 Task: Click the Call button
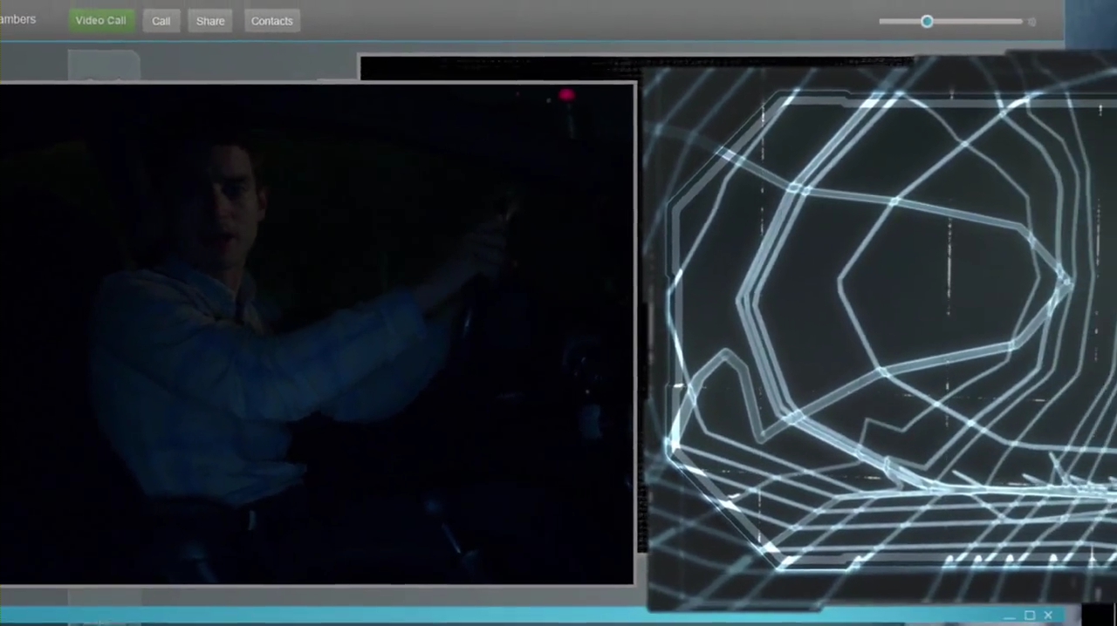click(x=161, y=21)
